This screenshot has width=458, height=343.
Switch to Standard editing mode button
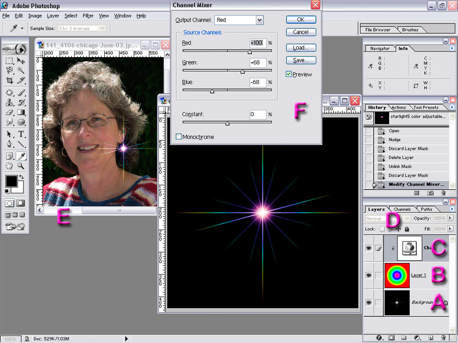click(x=9, y=203)
